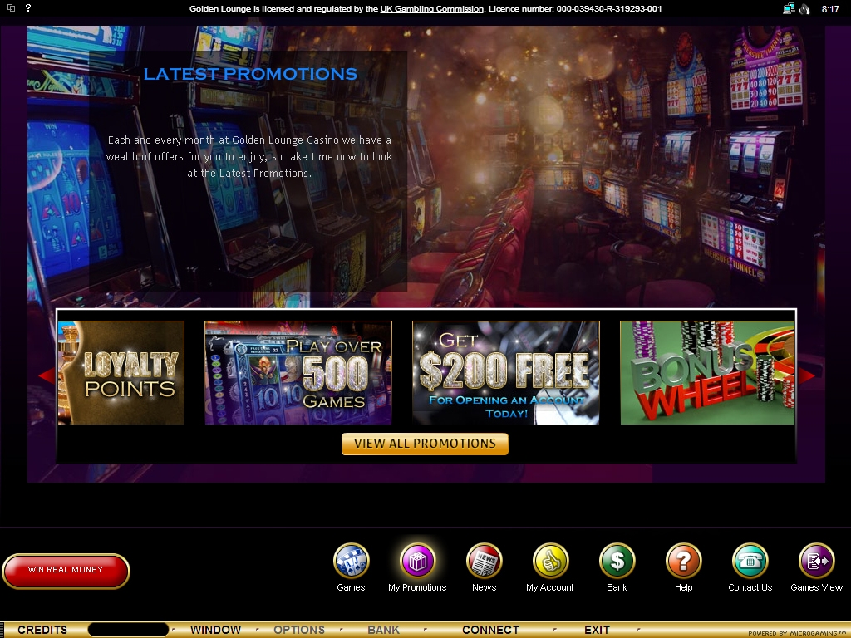Click the sound icon in top bar
This screenshot has height=638, width=851.
click(x=804, y=9)
